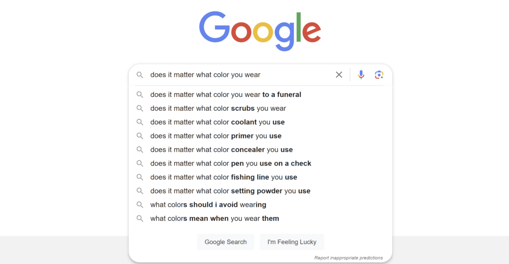Click magnifier icon beside the "coolant" suggestion
The image size is (509, 264).
coord(140,122)
